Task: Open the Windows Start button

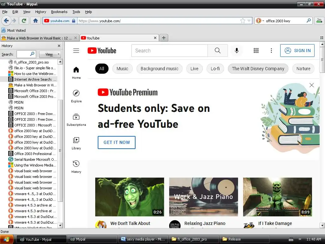Action: [x=7, y=239]
